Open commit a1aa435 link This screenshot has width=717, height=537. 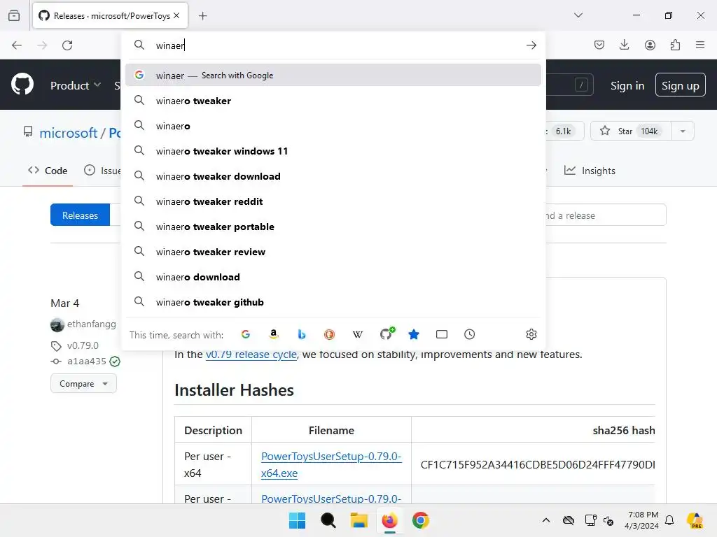point(86,361)
